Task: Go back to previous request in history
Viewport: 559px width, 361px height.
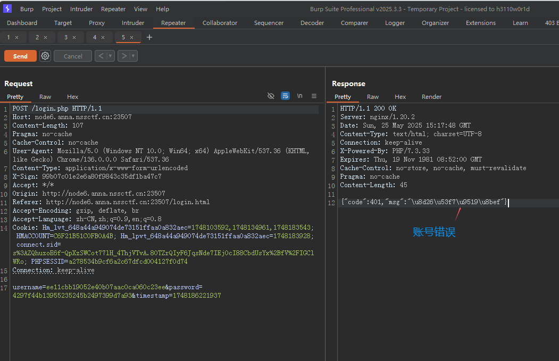Action: point(101,56)
